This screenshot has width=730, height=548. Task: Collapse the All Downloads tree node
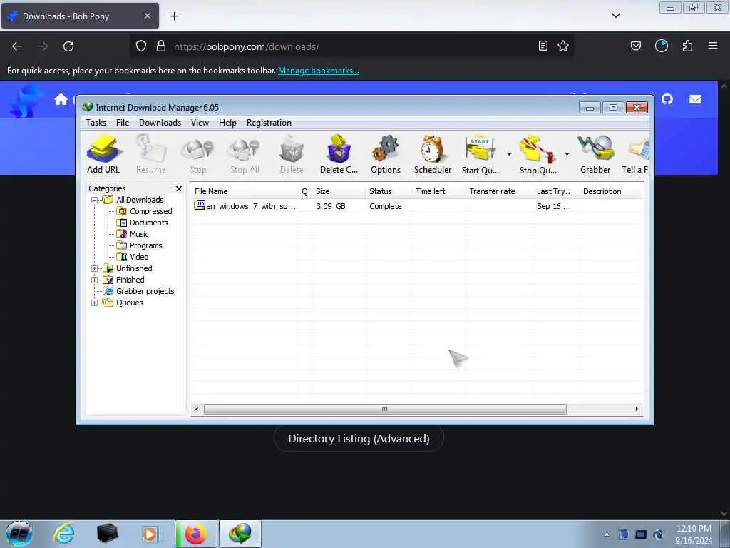click(95, 200)
